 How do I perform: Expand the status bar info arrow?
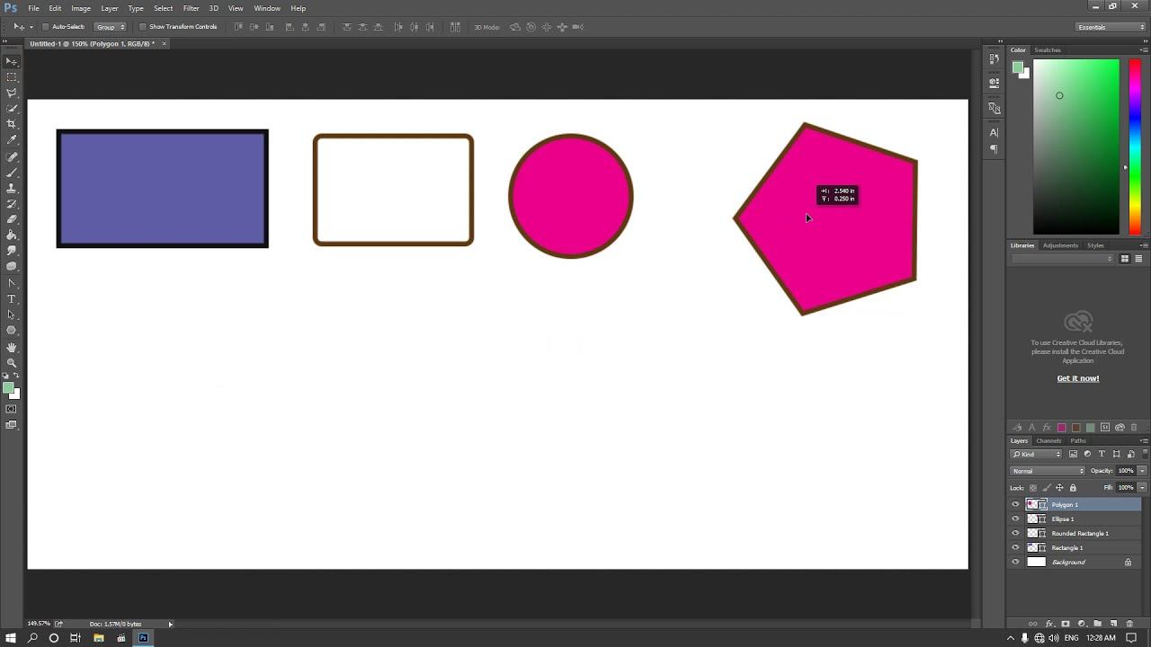pos(170,624)
